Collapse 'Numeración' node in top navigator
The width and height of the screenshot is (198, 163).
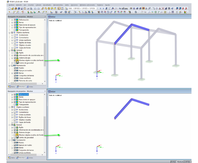pyautogui.click(x=9, y=66)
